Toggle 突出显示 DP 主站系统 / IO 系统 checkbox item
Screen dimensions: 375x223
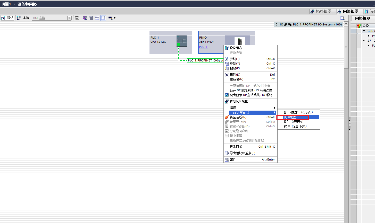[x=248, y=95]
